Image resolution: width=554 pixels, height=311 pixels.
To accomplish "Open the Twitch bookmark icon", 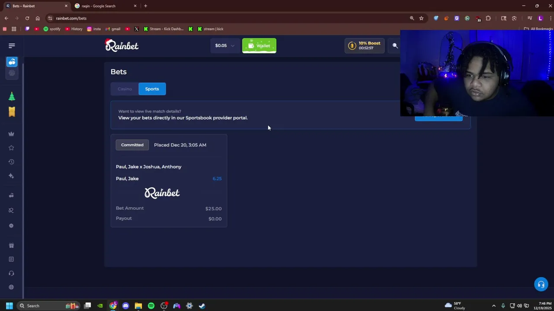I will [x=27, y=29].
